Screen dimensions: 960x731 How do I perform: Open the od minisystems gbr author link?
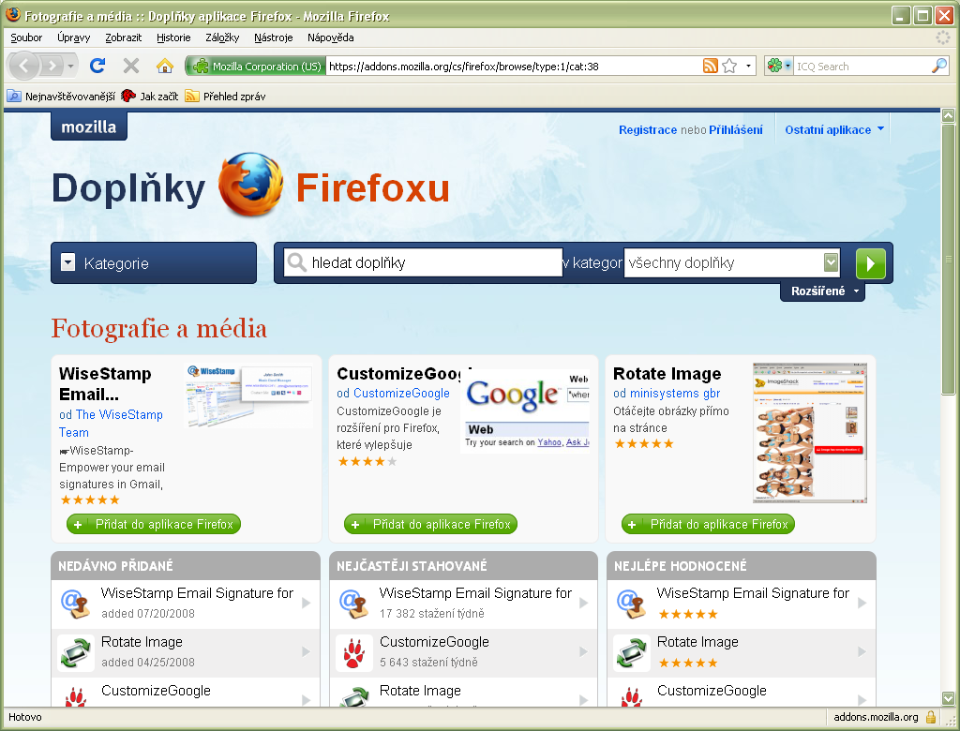(667, 393)
